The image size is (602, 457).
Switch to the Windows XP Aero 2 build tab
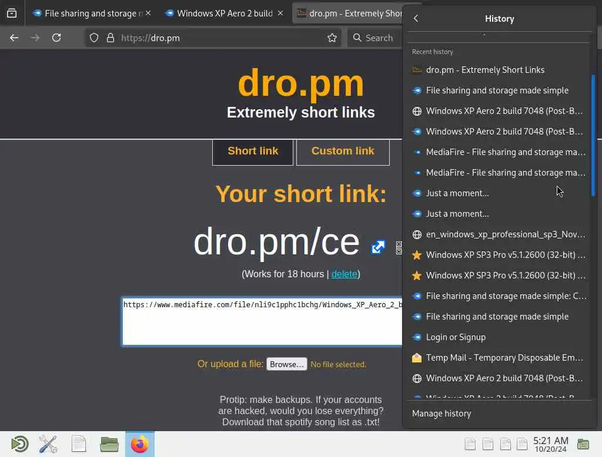[224, 14]
